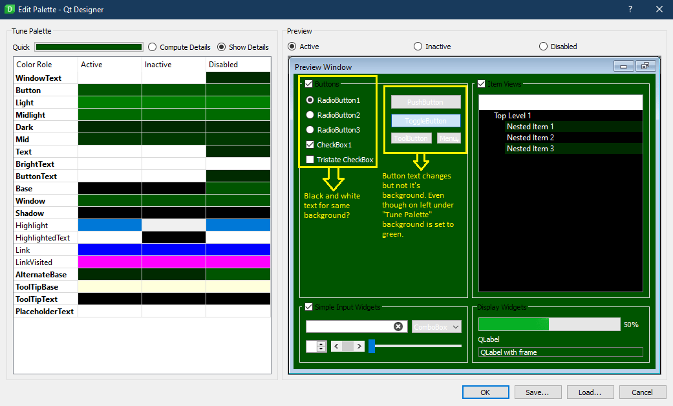Click the OK button
This screenshot has width=673, height=406.
[486, 392]
